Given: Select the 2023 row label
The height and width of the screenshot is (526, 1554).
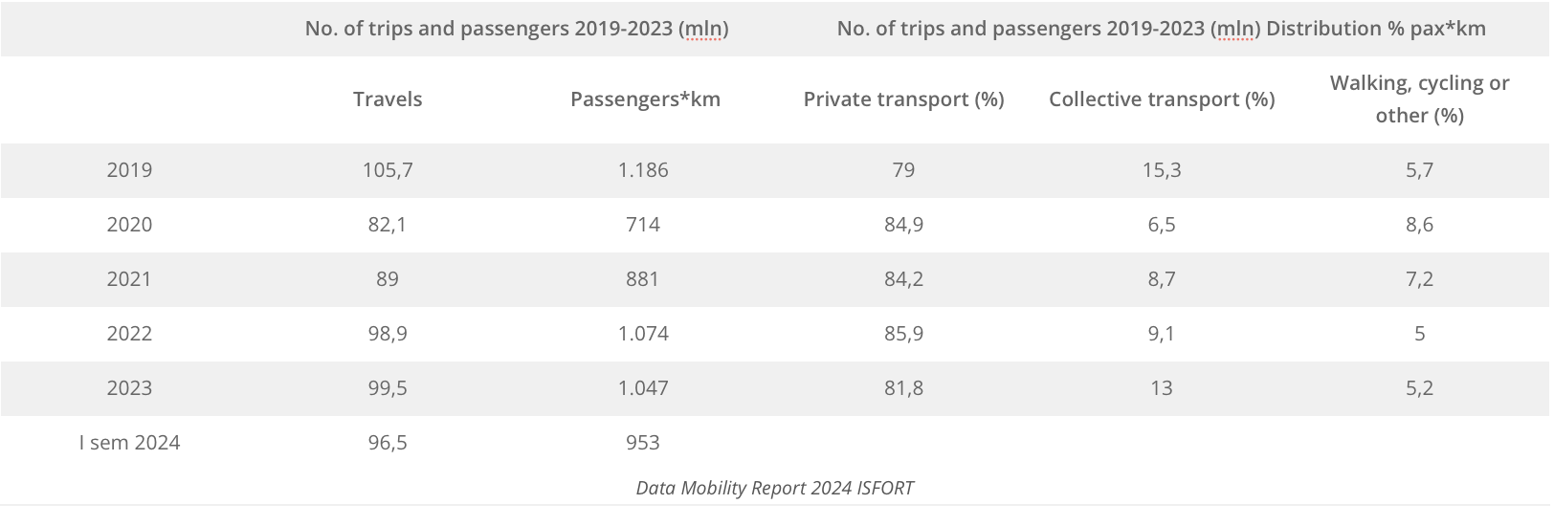Looking at the screenshot, I should point(129,388).
